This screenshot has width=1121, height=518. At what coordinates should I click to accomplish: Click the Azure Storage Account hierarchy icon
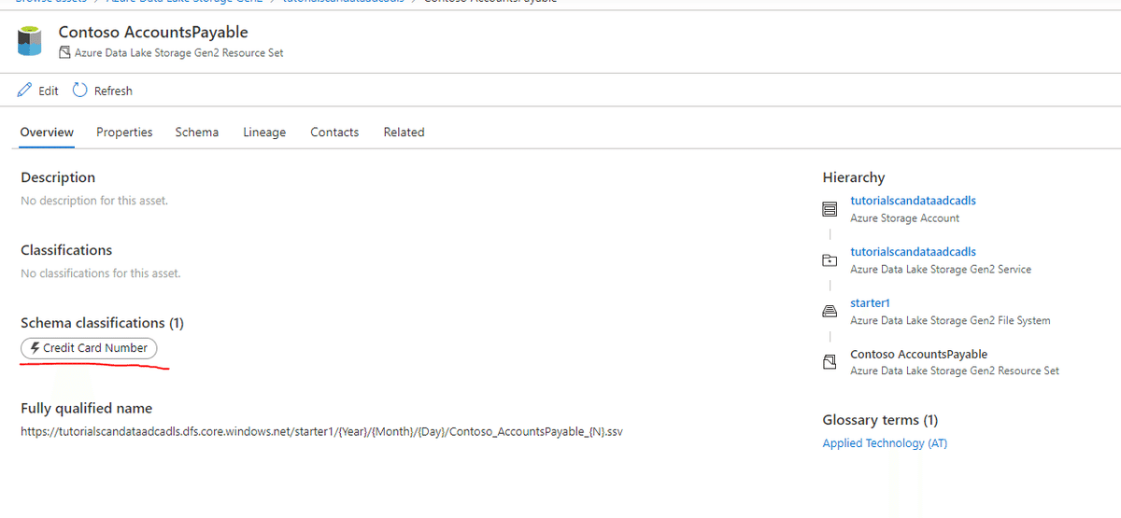click(x=830, y=209)
